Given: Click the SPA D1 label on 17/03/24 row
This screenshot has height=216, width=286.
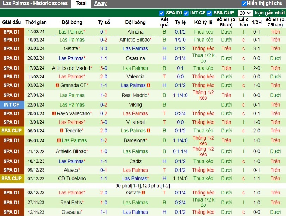Looking at the screenshot, I should pos(11,32).
